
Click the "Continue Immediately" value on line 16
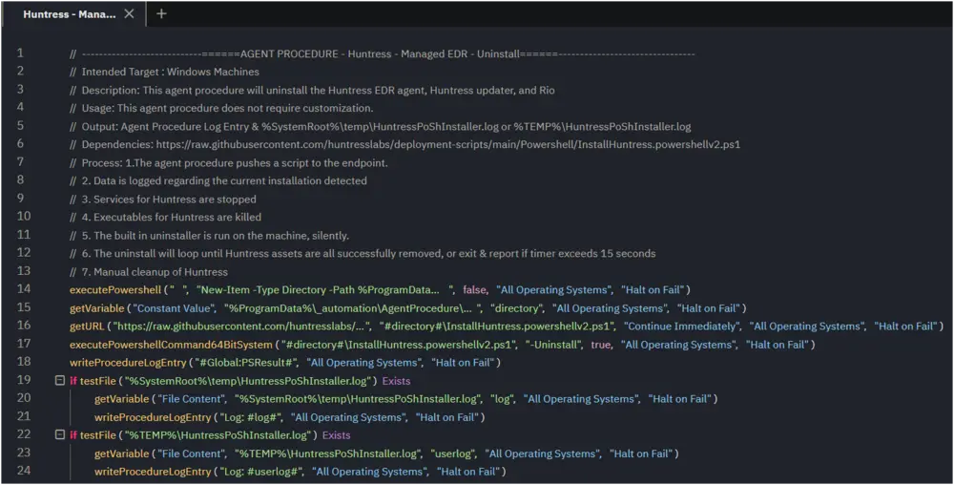point(681,327)
